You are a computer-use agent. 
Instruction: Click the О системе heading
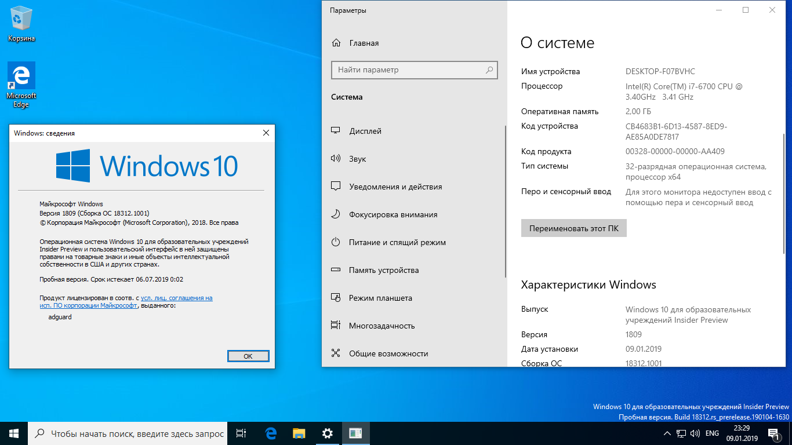tap(558, 43)
